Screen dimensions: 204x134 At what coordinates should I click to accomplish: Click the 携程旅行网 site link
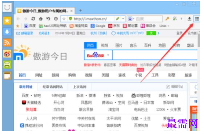pyautogui.click(x=32, y=125)
